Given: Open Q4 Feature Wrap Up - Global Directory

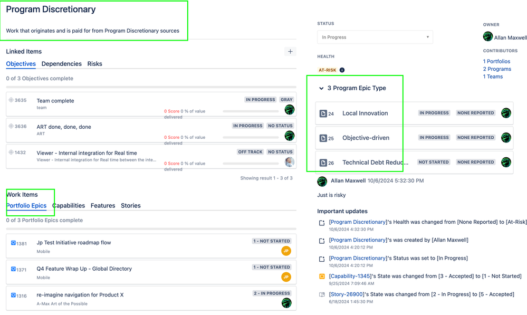Looking at the screenshot, I should 84,269.
